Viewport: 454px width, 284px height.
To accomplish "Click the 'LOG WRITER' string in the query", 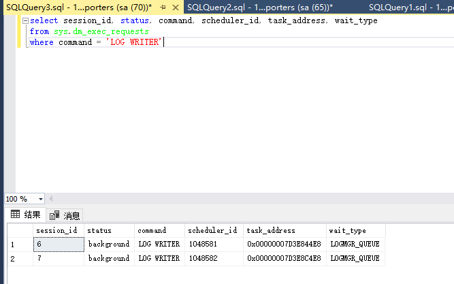I will [133, 42].
